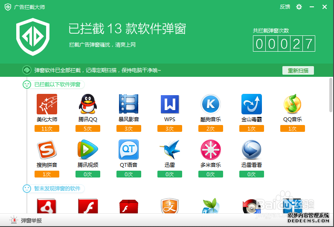The image size is (334, 227).
Task: Click the alarm light report icon
Action: tap(14, 220)
